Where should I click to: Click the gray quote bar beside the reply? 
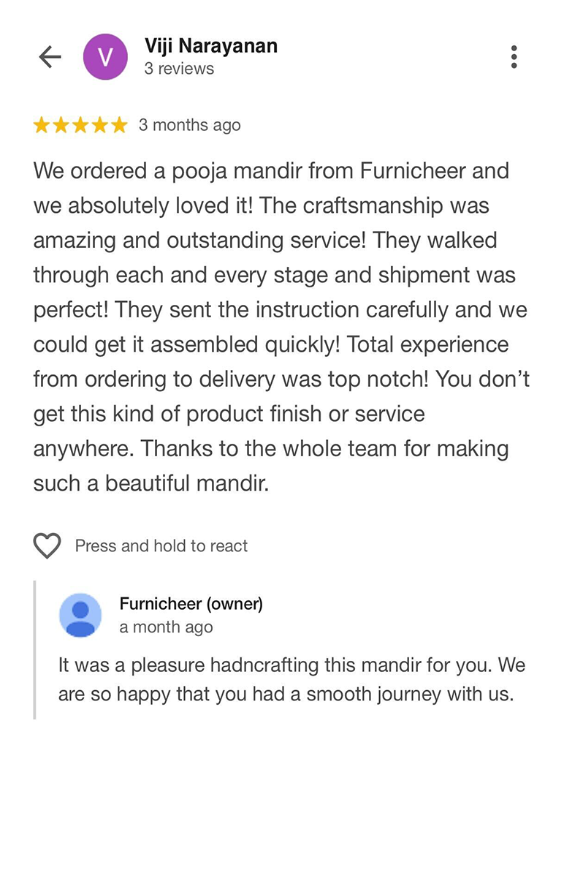point(34,650)
